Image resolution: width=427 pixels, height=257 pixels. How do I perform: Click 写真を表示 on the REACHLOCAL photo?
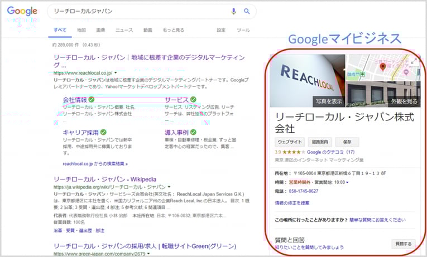pyautogui.click(x=329, y=101)
